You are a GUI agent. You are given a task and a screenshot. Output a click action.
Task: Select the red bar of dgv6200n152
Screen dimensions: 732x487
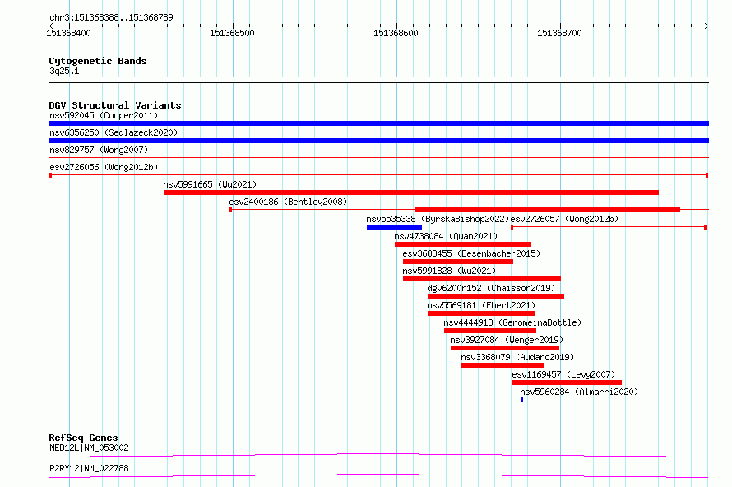tap(496, 296)
